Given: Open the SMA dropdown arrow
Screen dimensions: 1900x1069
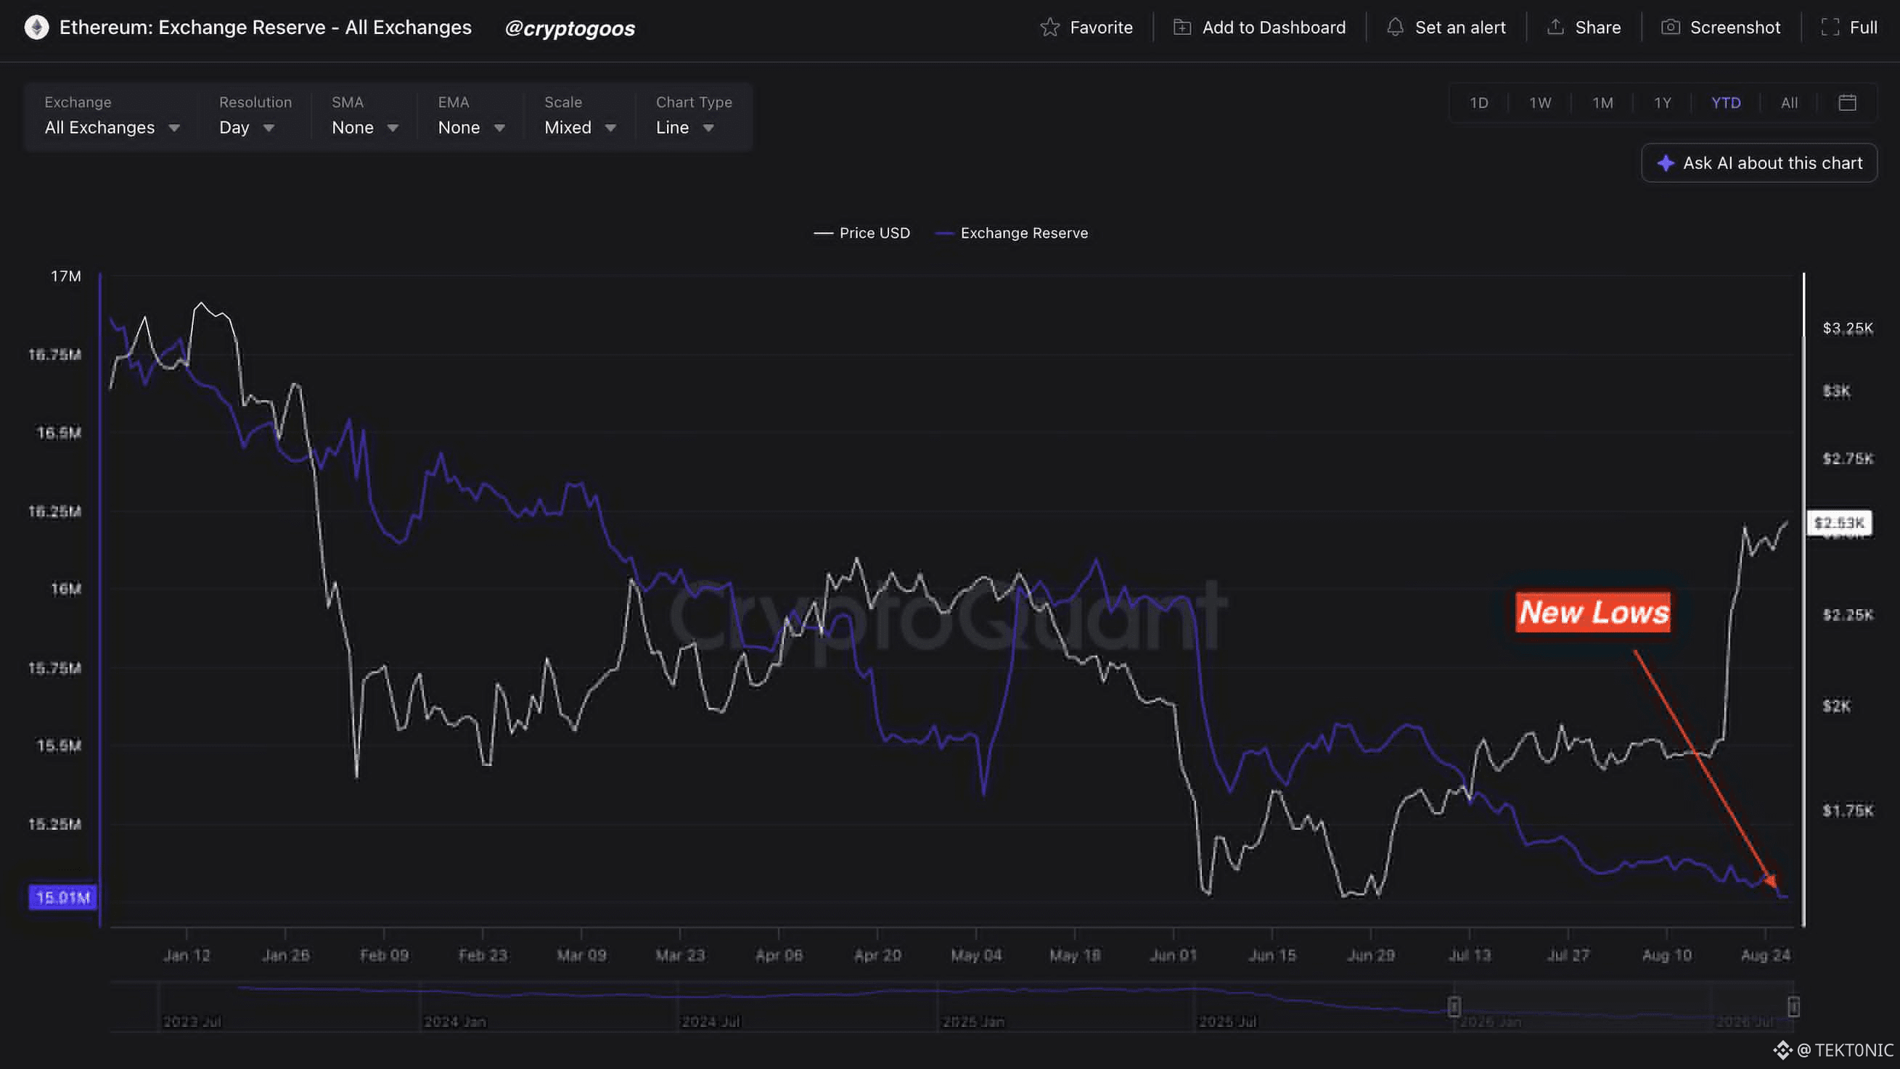Looking at the screenshot, I should coord(393,128).
